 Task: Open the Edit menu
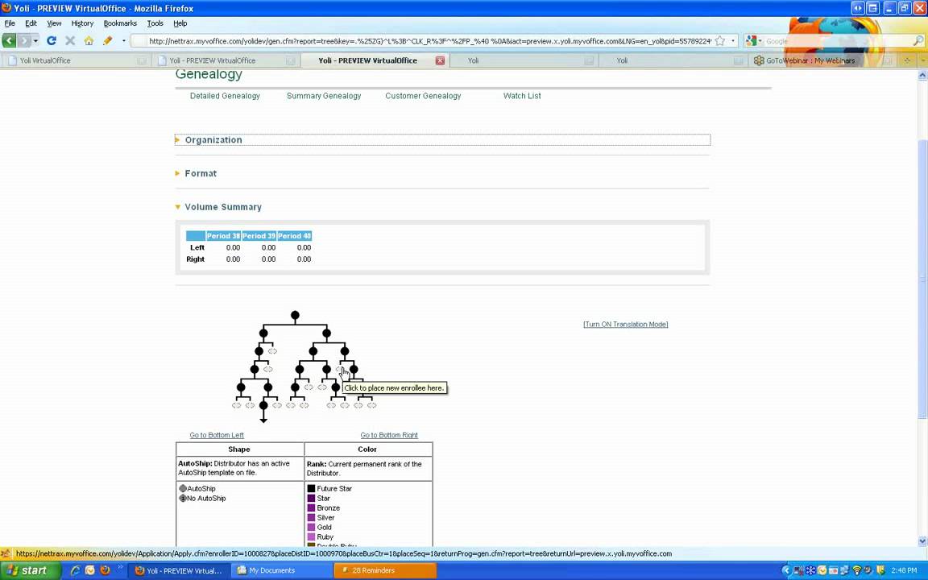pyautogui.click(x=31, y=23)
